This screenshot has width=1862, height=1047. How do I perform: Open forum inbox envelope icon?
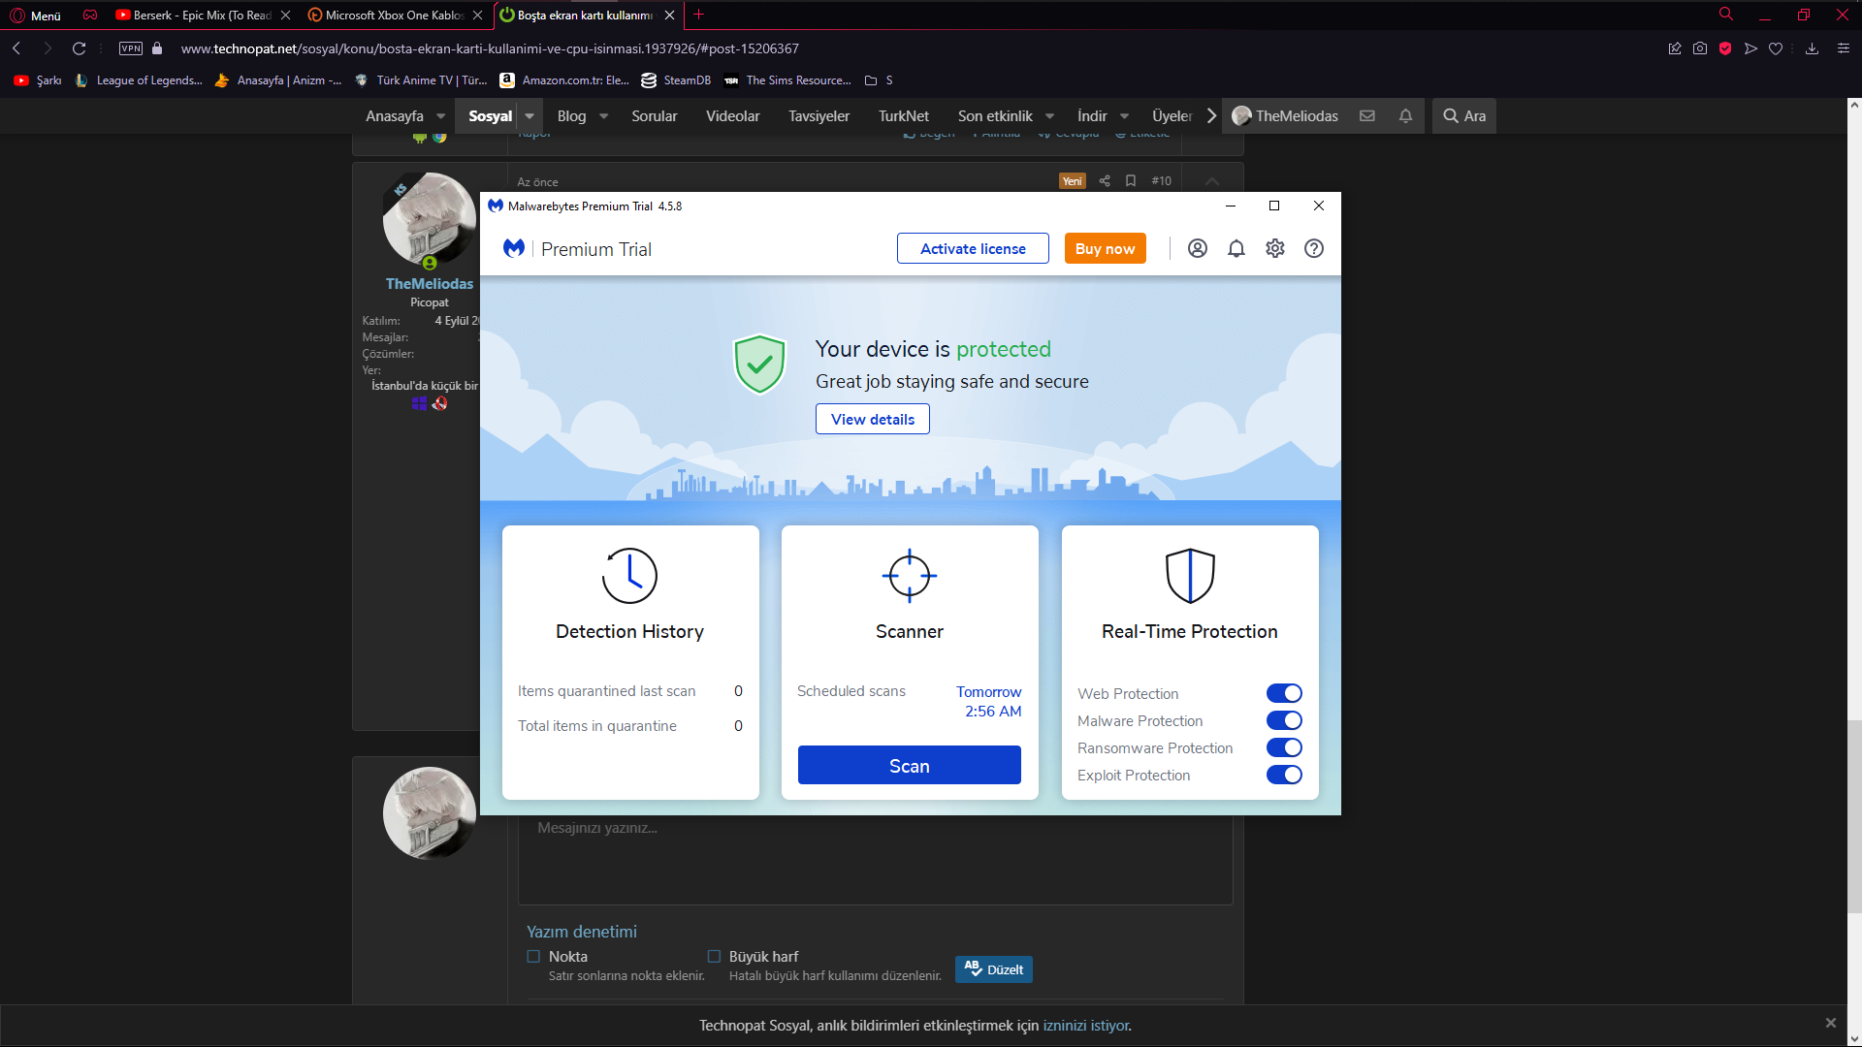point(1367,115)
